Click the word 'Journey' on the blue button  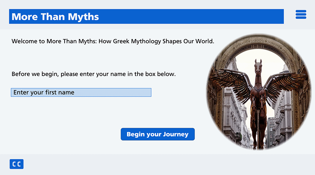[176, 134]
